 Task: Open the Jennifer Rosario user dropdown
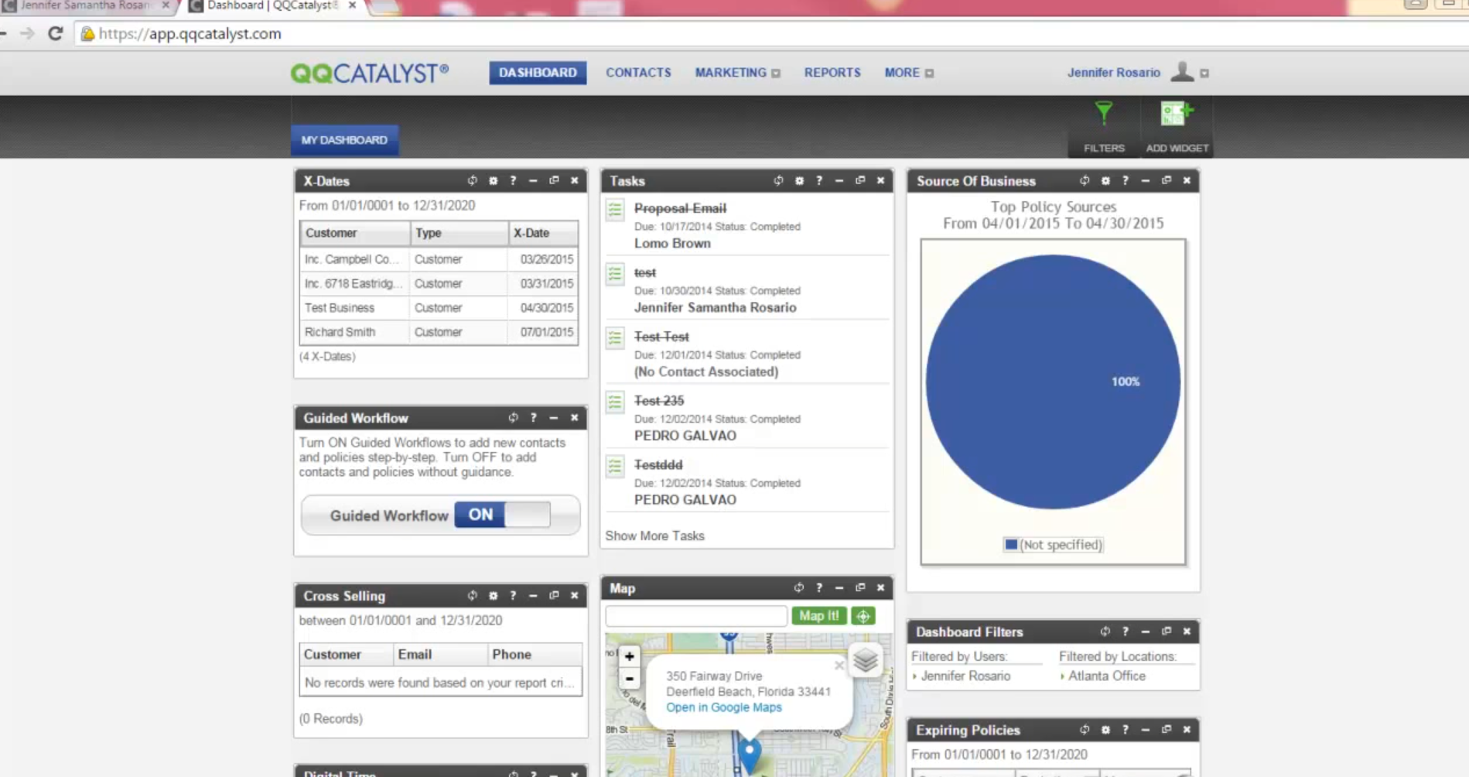click(1204, 74)
